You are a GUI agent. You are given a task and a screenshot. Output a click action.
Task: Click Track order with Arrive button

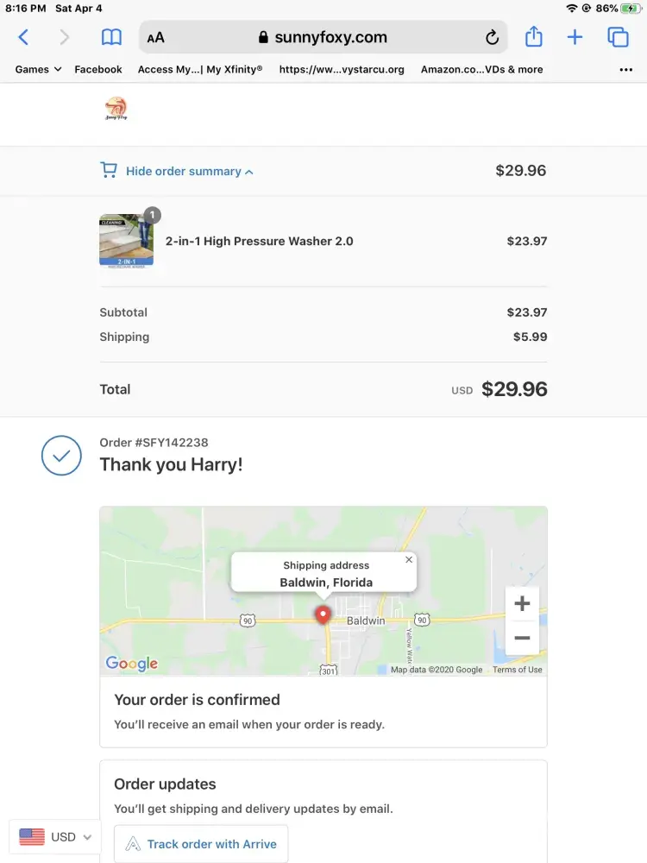[202, 844]
